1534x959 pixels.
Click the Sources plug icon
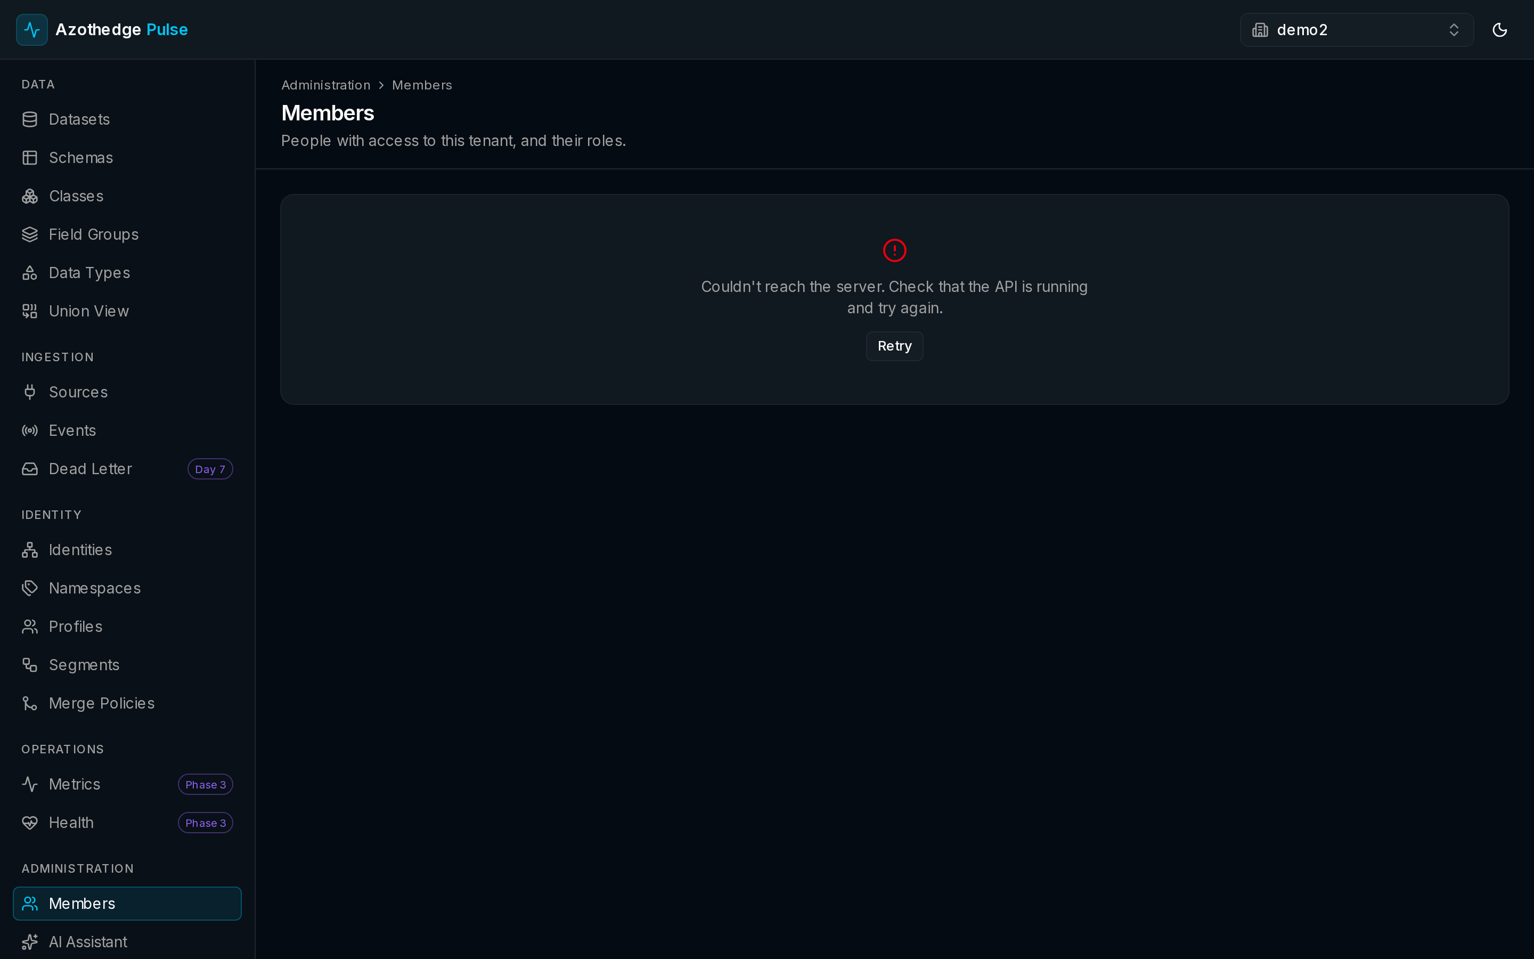[x=30, y=392]
